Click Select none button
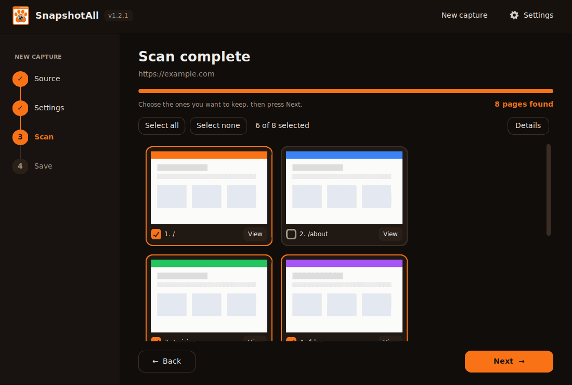Image resolution: width=572 pixels, height=385 pixels. click(x=218, y=125)
